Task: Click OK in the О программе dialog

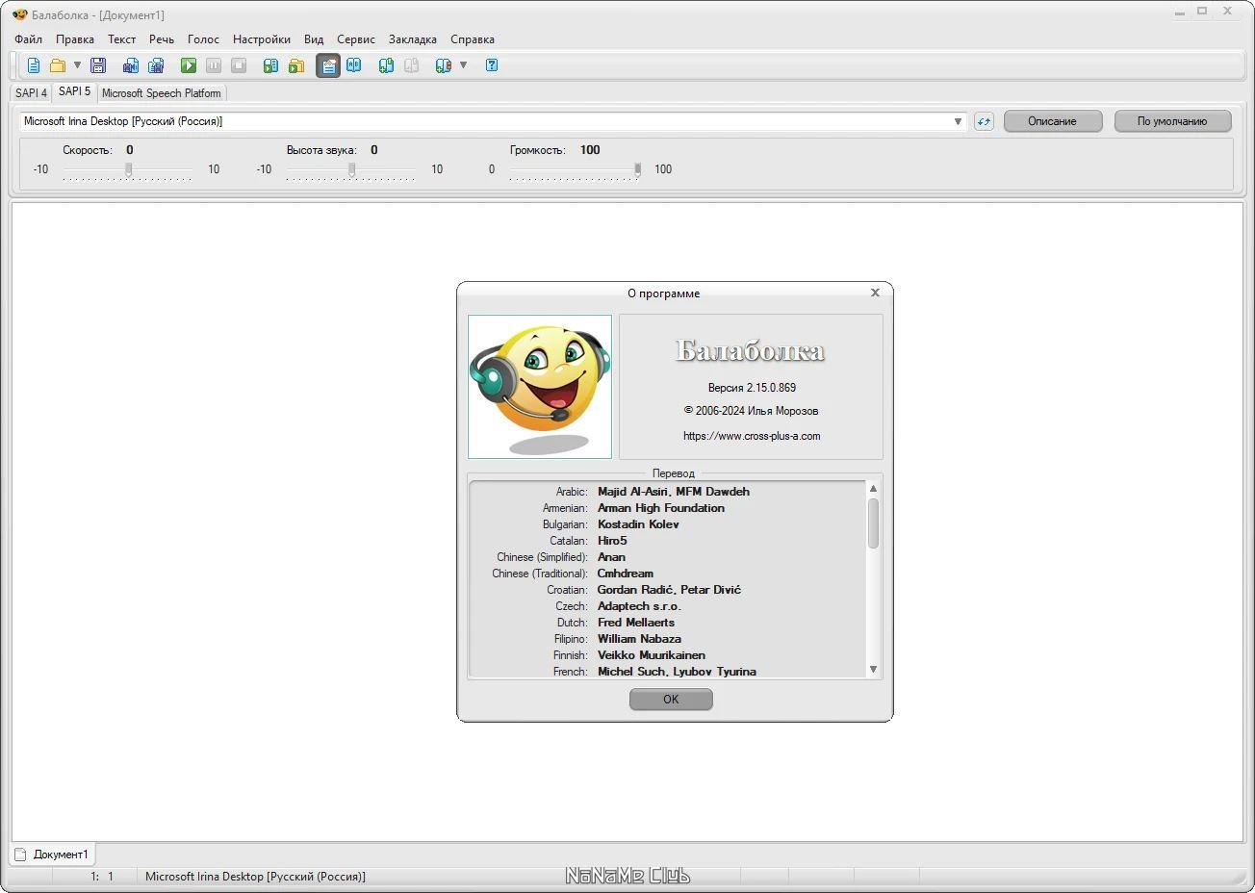Action: point(671,700)
